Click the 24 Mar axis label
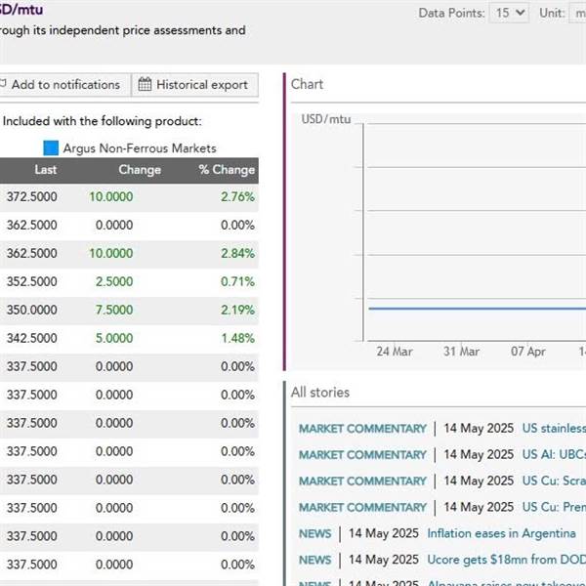 [395, 352]
